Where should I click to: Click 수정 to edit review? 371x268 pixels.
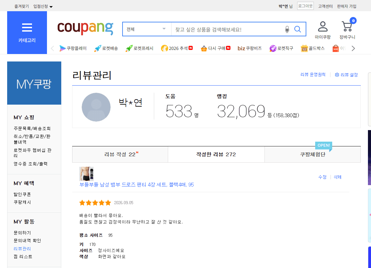[x=322, y=177]
